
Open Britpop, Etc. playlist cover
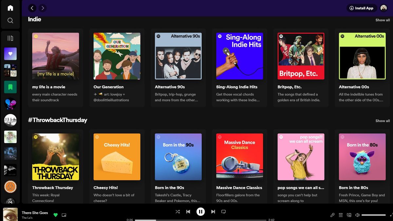click(x=301, y=56)
